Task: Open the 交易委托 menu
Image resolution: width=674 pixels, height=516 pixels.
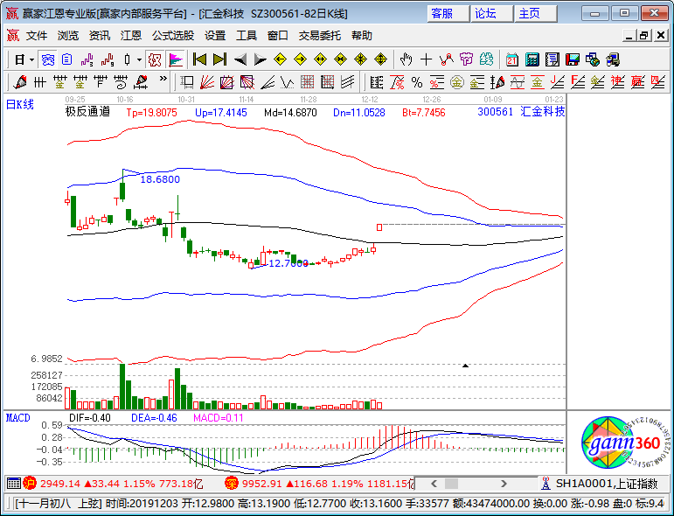Action: (x=319, y=36)
